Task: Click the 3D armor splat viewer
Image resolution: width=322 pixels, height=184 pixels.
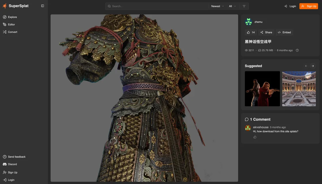Action: [144, 98]
